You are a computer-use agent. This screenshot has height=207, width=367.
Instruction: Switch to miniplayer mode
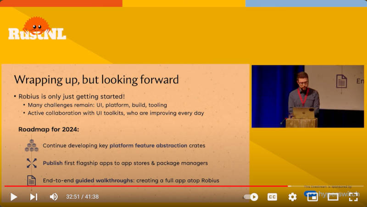click(312, 197)
